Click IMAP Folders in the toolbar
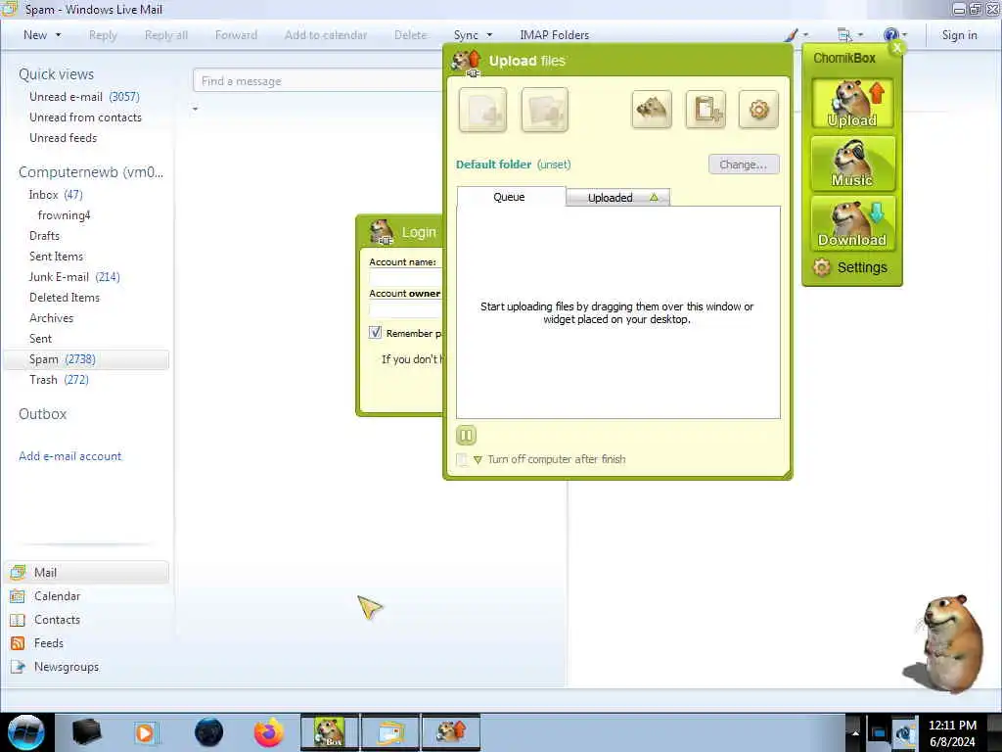This screenshot has width=1002, height=752. (x=554, y=35)
